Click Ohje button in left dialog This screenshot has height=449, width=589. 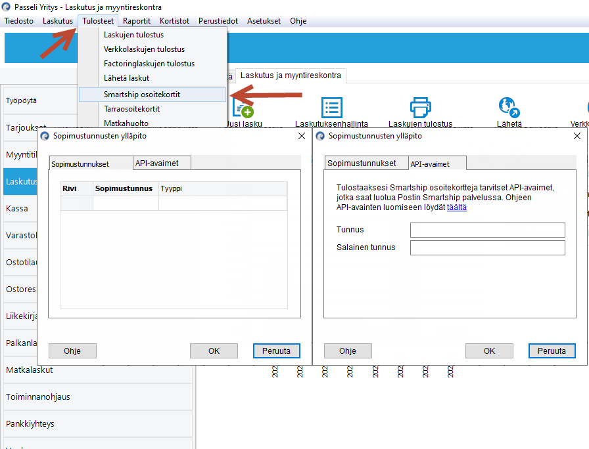pos(72,351)
